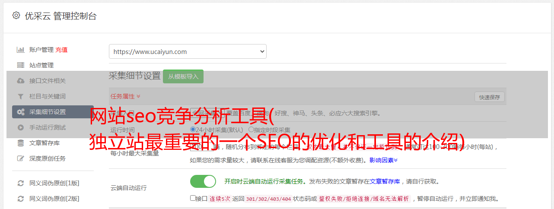Click the 连续5次 highlighted text

(x=220, y=199)
